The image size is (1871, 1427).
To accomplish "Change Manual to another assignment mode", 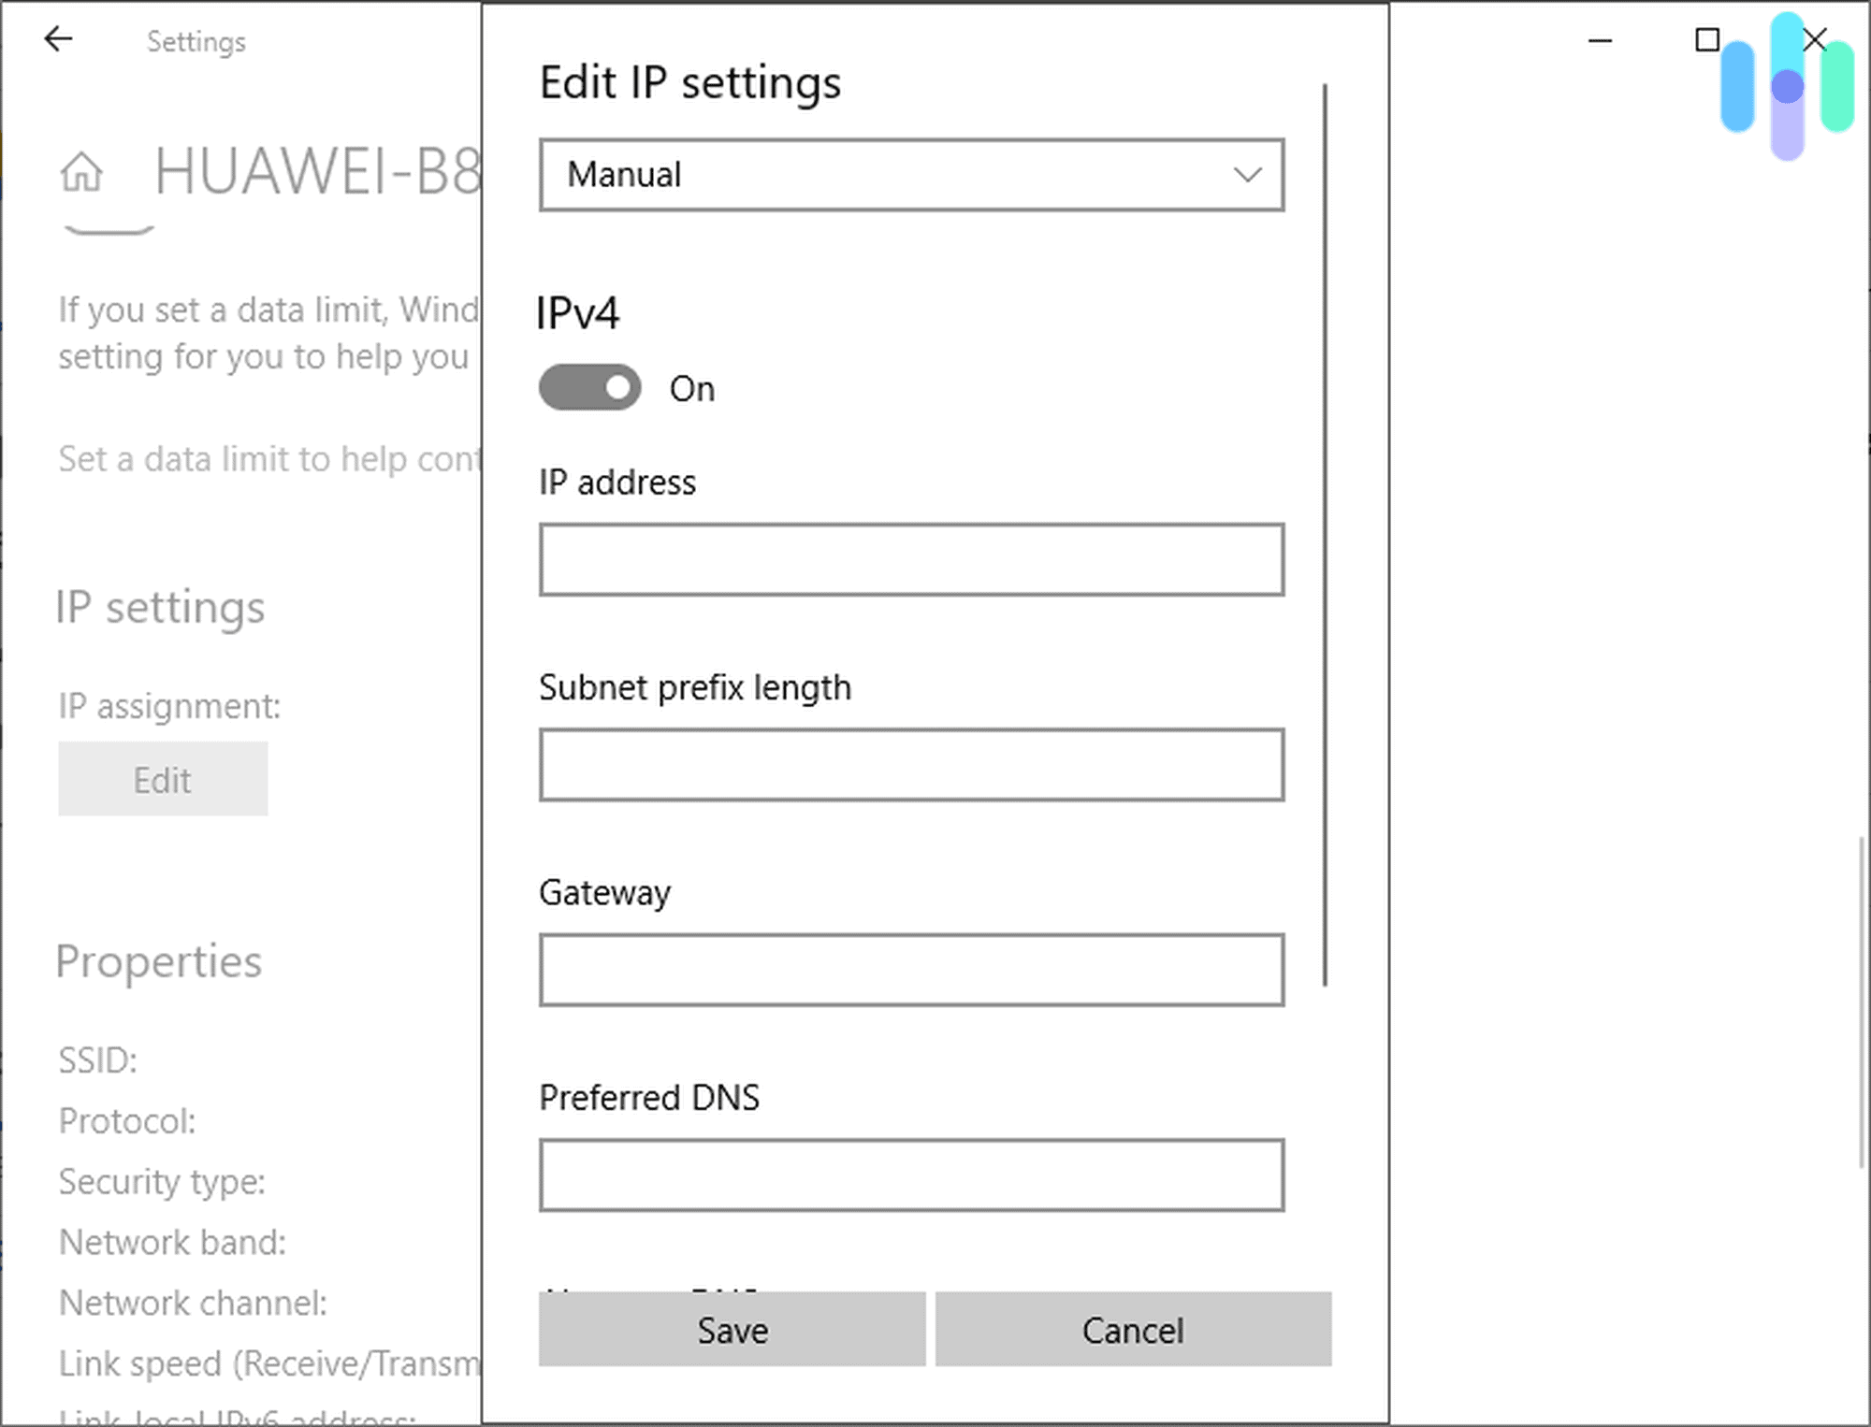I will tap(910, 175).
